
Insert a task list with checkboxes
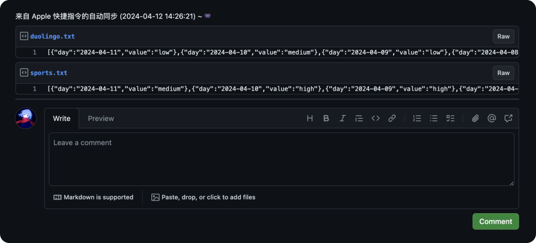450,118
